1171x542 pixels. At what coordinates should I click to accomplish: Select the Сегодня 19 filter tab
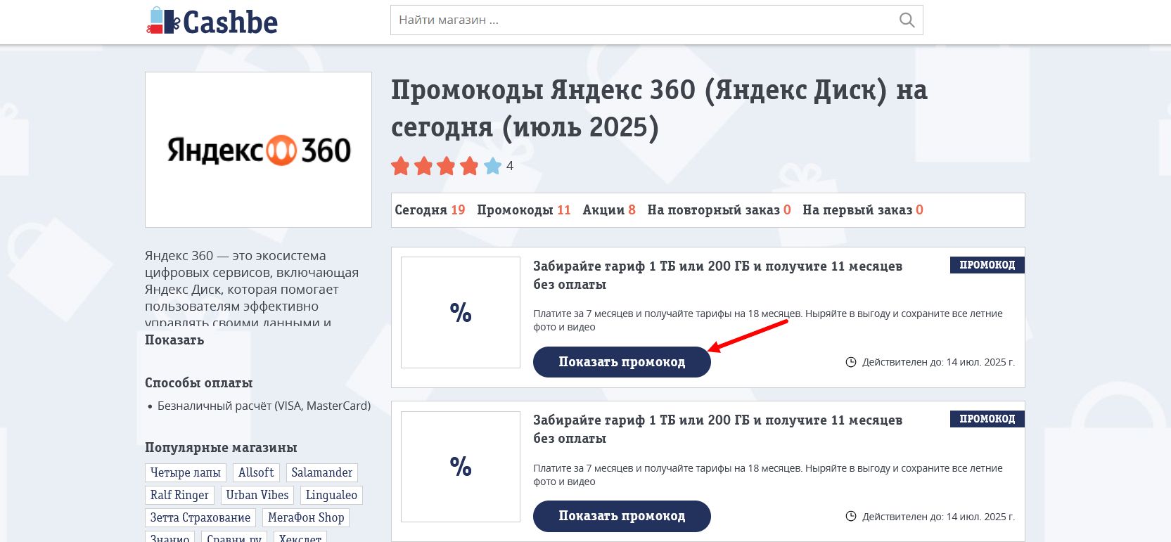[430, 210]
